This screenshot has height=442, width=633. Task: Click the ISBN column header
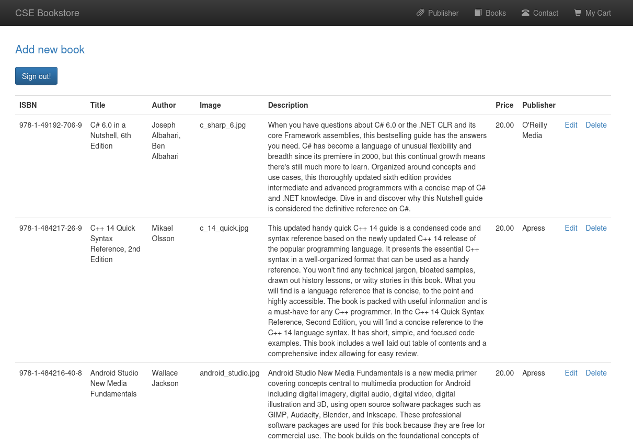click(28, 105)
